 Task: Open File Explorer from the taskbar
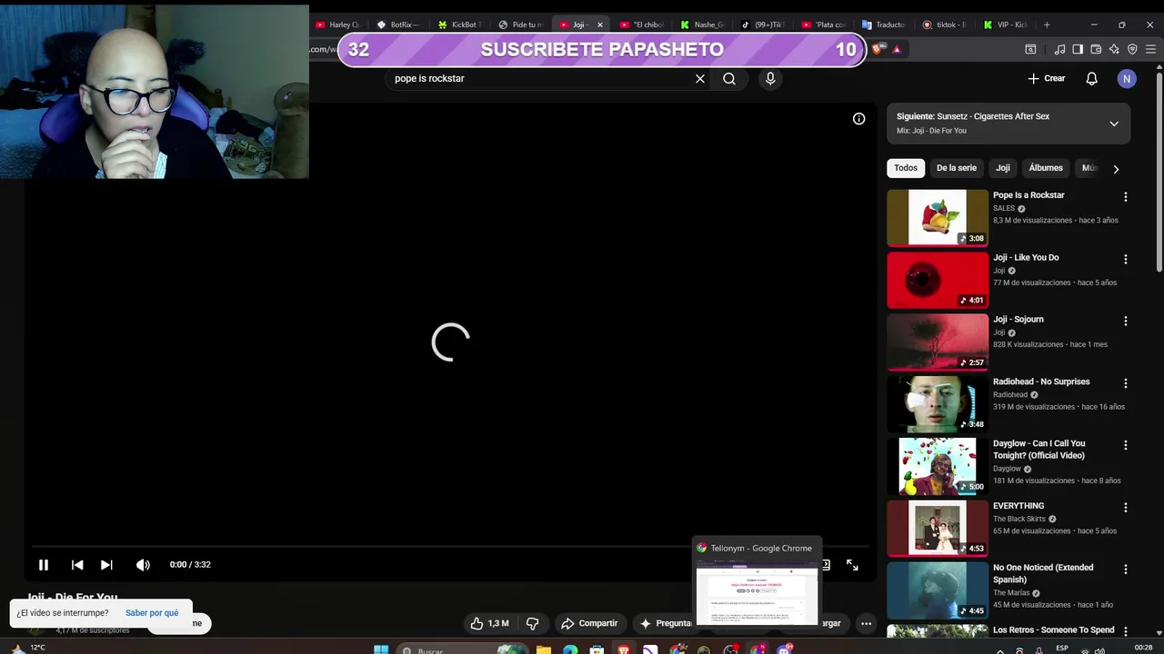coord(543,649)
